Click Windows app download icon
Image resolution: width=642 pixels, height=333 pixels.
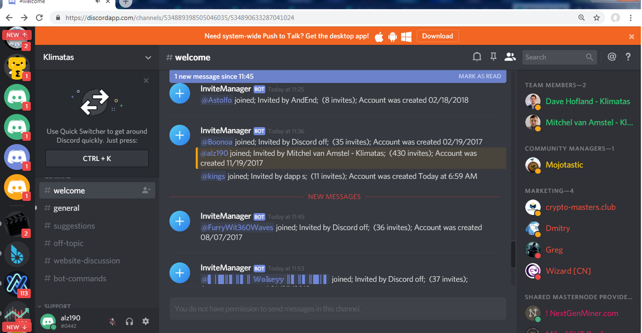(406, 36)
